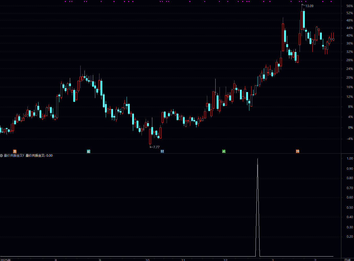Click the 40% price axis label
354x261 pixels.
(350, 36)
